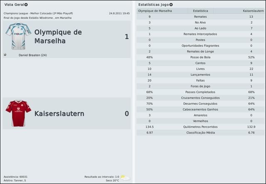Click the Kaiserslautern stats column header
Screen dimensions: 266x184
coord(252,10)
